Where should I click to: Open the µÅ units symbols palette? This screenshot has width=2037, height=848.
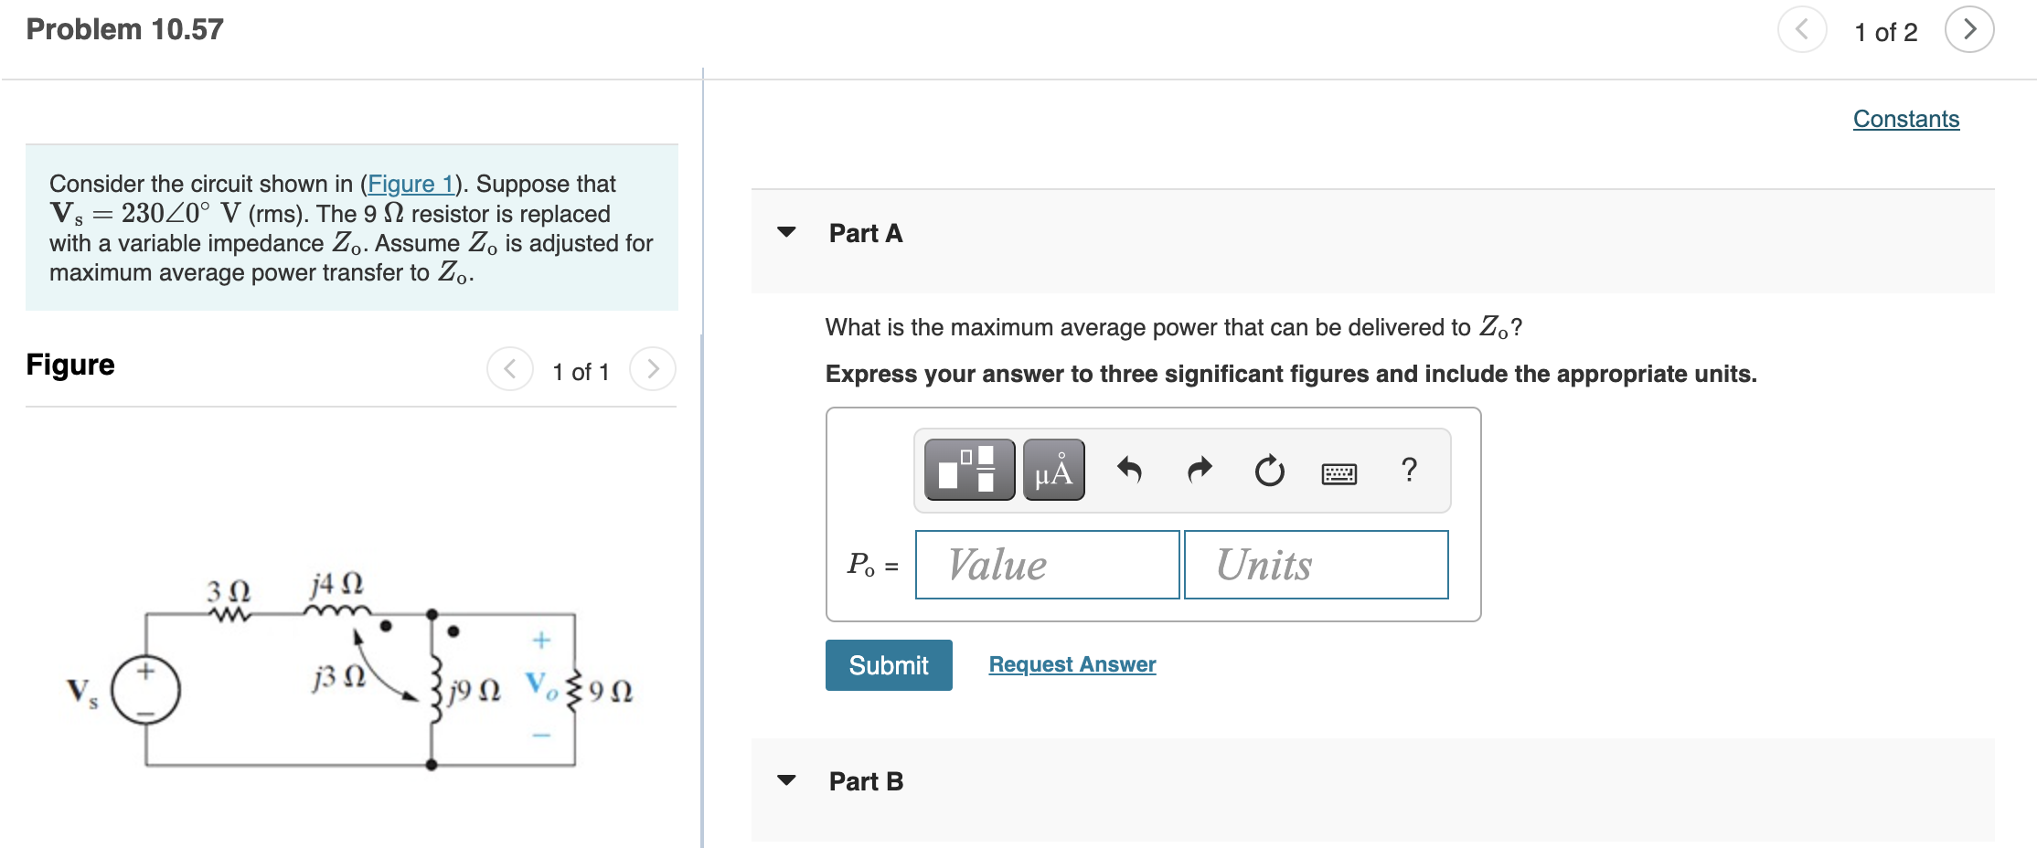click(1053, 470)
